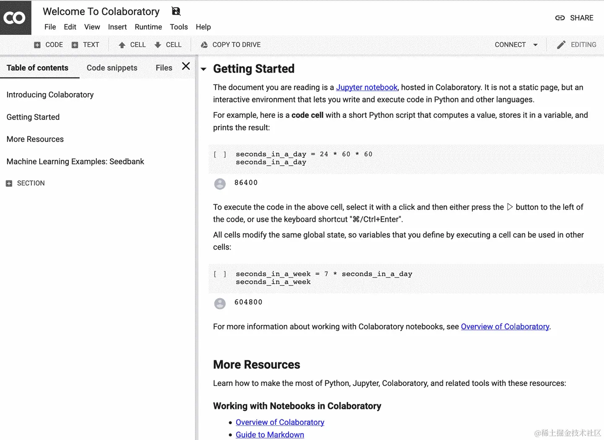This screenshot has height=440, width=604.
Task: Go to More Resources in contents
Action: (35, 139)
